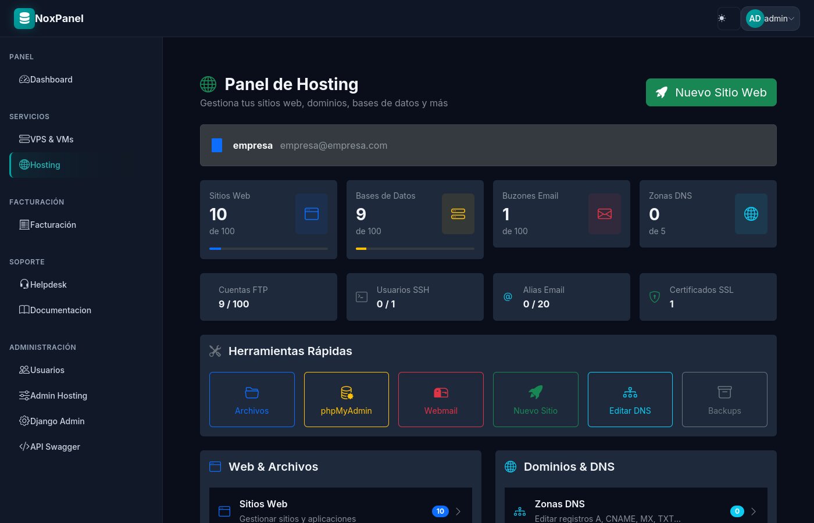The width and height of the screenshot is (814, 523).
Task: Go to VPS & VMs section
Action: tap(51, 139)
